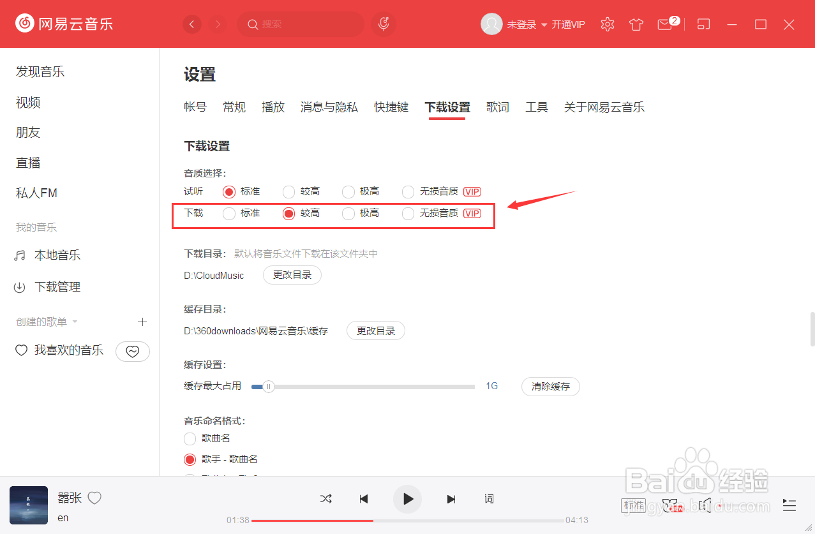Screen dimensions: 815x534
Task: Click the 清除缓存 button
Action: tap(551, 387)
